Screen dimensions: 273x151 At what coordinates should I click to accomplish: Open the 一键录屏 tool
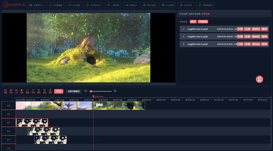tap(113, 5)
